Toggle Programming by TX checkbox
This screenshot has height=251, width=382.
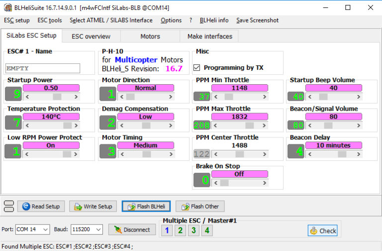197,67
